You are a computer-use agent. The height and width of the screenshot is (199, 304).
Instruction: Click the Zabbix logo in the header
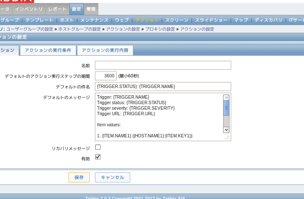(x=16, y=1)
